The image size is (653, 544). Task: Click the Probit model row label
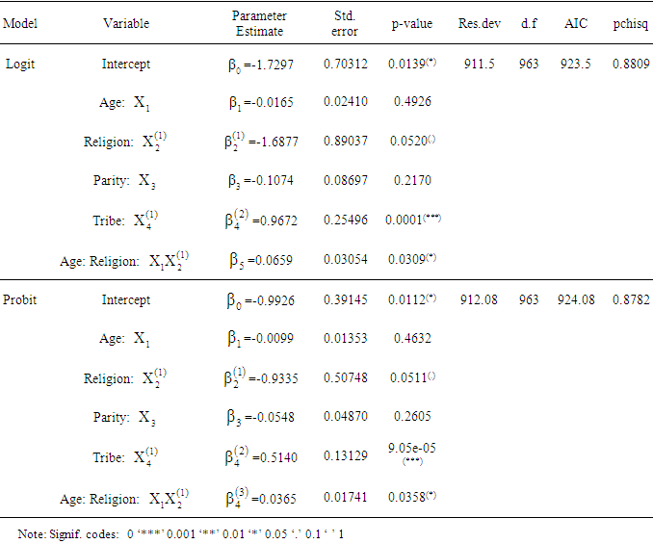tap(20, 299)
